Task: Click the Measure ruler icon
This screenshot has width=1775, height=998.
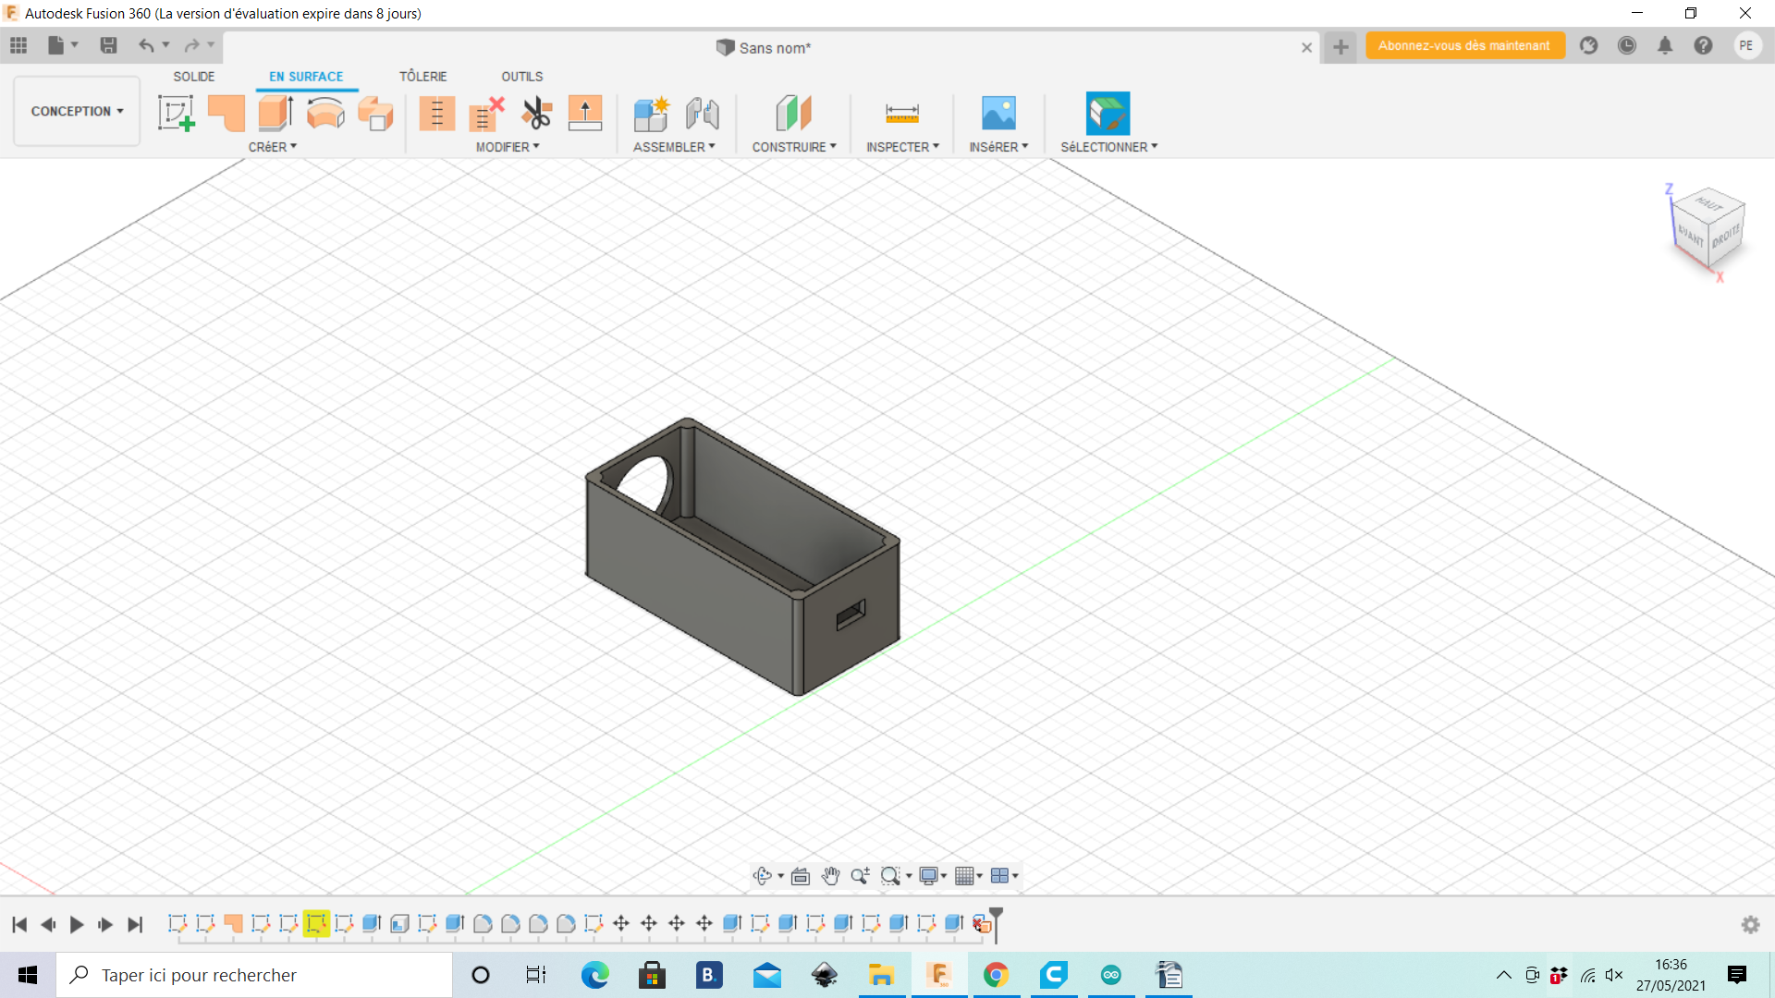Action: pos(902,114)
